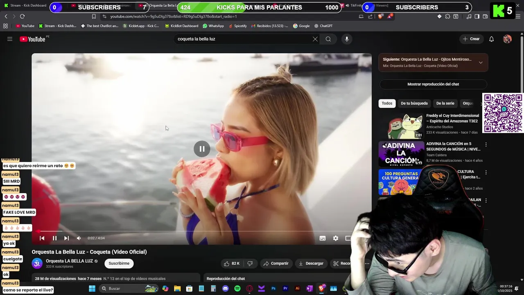This screenshot has height=295, width=524.
Task: Open the YouTube guide hamburger menu
Action: (10, 39)
